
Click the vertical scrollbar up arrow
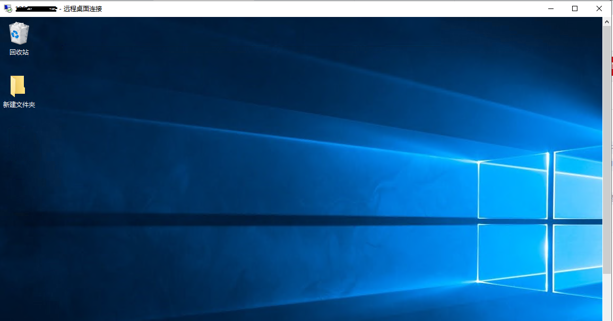(x=607, y=22)
